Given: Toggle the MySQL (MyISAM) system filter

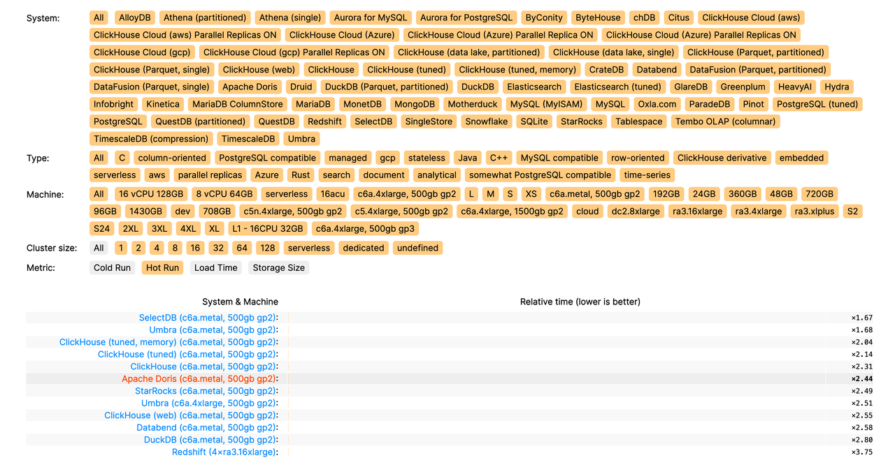Looking at the screenshot, I should (x=546, y=104).
